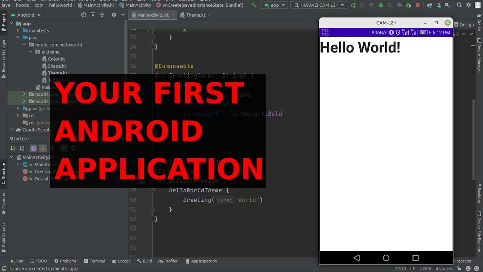Switch editor to Design view

[463, 25]
